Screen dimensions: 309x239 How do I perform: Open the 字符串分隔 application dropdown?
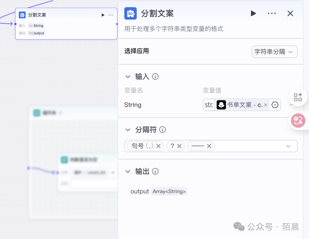tap(274, 52)
